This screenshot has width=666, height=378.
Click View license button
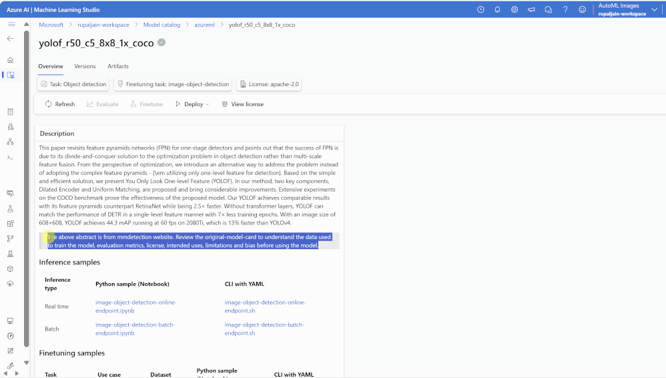click(242, 104)
